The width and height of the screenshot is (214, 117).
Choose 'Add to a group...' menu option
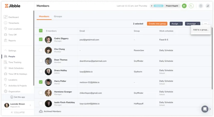tap(201, 30)
